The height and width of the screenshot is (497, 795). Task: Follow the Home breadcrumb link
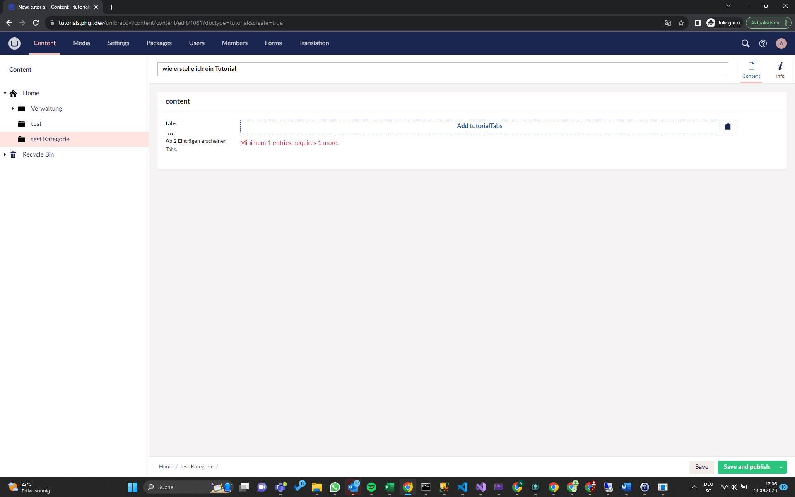[x=166, y=467]
